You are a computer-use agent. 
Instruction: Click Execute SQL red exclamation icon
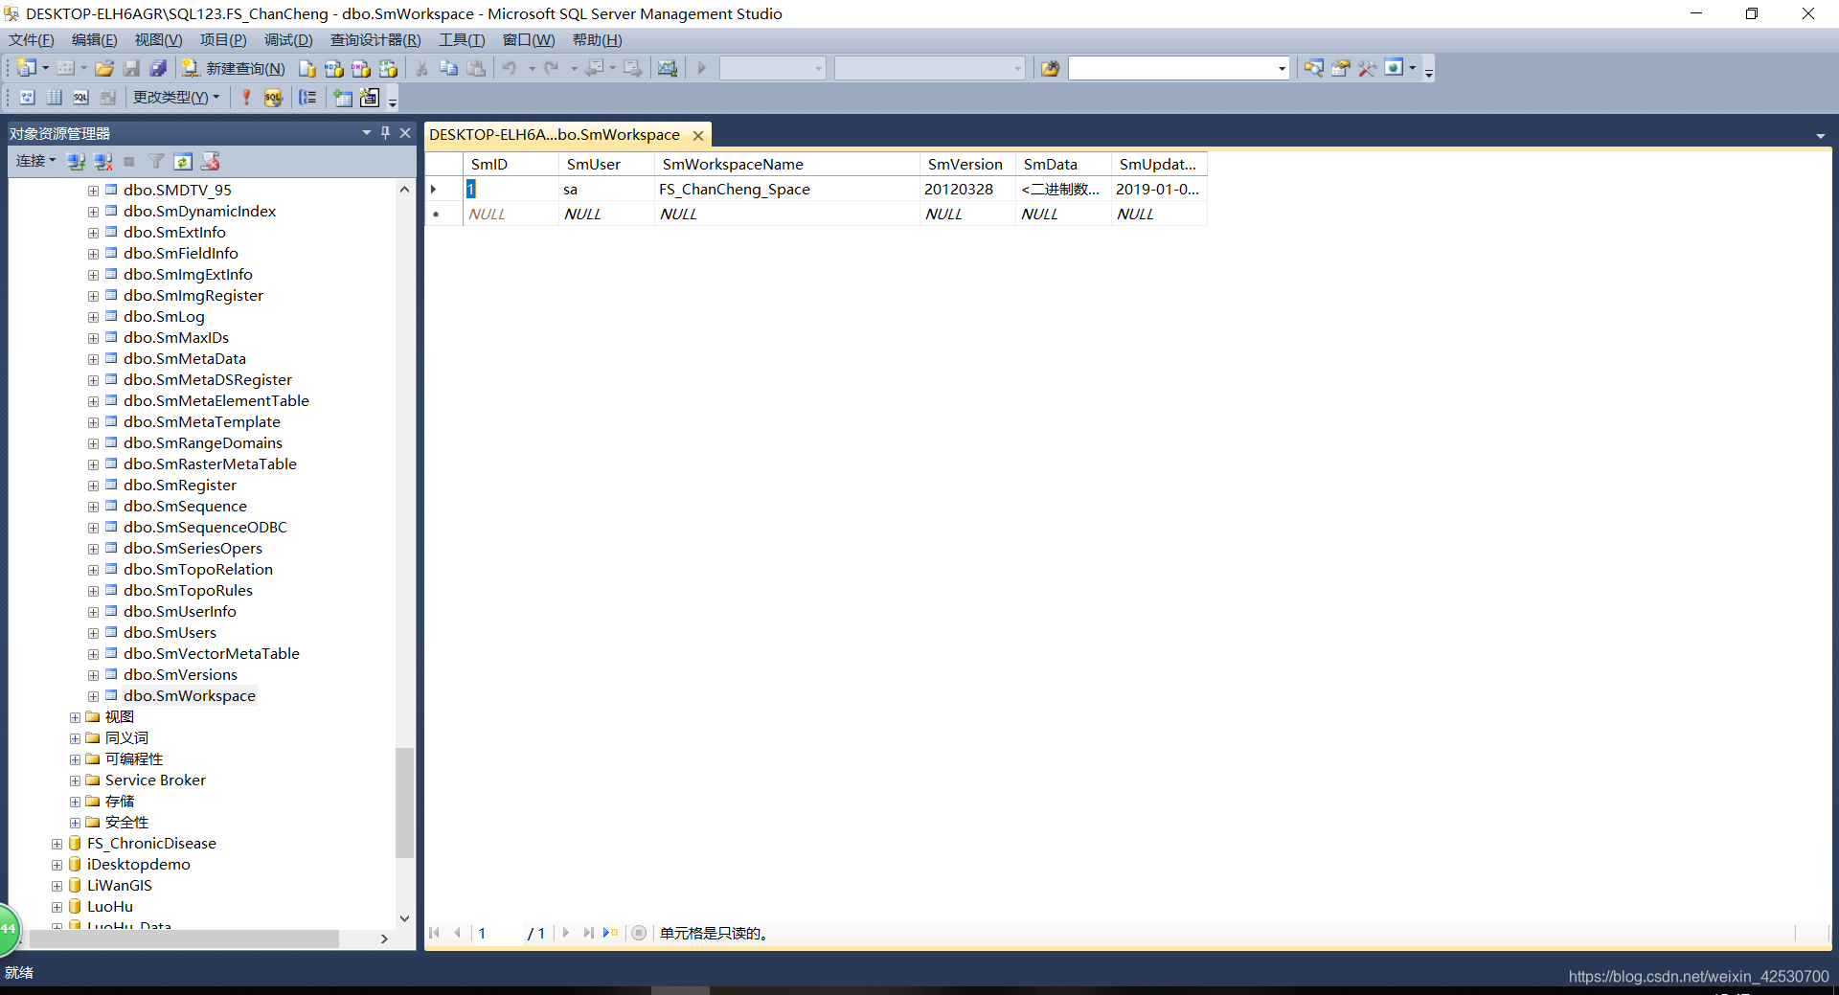click(x=246, y=97)
